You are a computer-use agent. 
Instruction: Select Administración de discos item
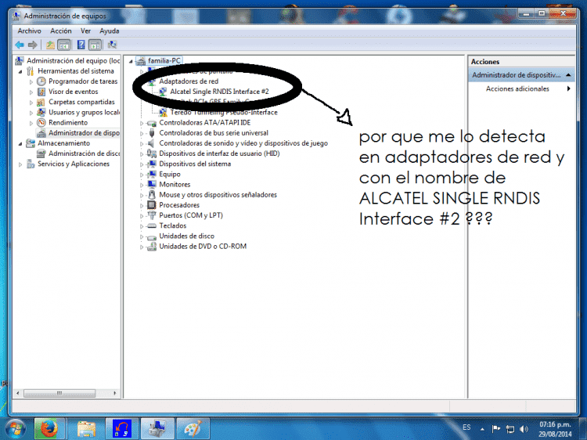[x=84, y=153]
